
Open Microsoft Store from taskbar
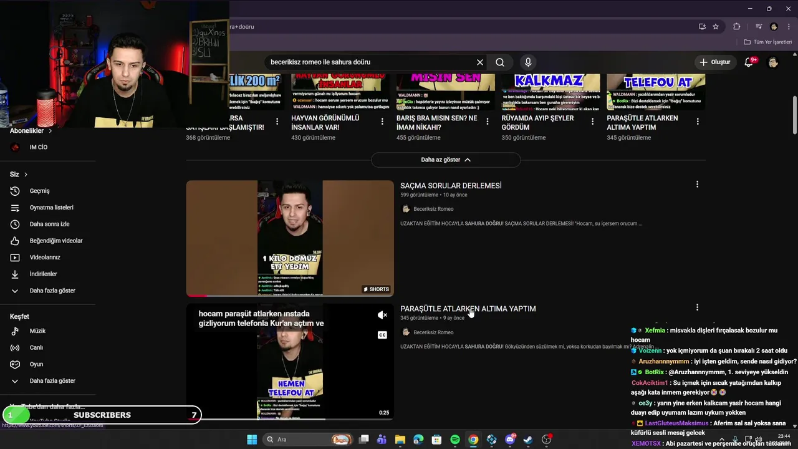(437, 440)
